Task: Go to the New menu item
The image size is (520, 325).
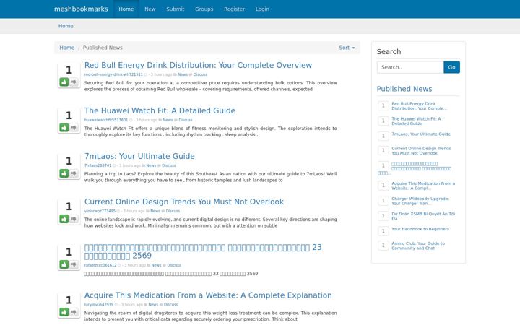Action: [x=150, y=9]
